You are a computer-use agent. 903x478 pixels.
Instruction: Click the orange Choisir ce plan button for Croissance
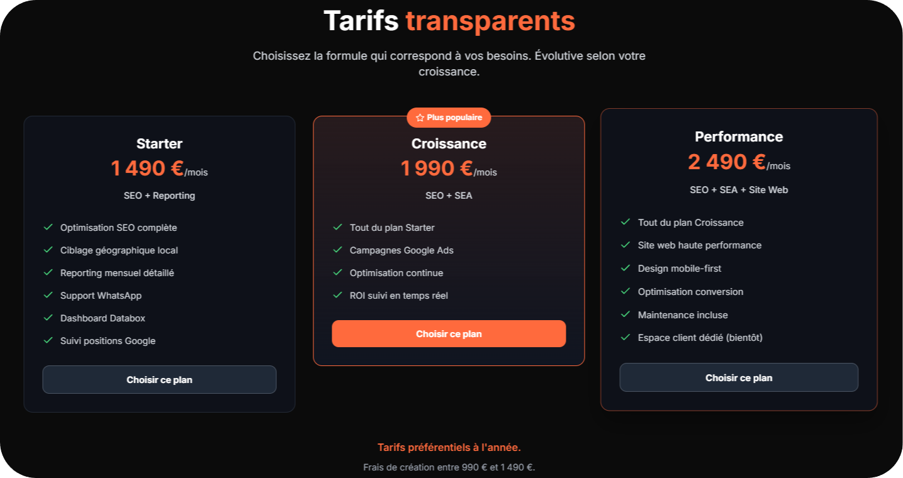pyautogui.click(x=449, y=333)
